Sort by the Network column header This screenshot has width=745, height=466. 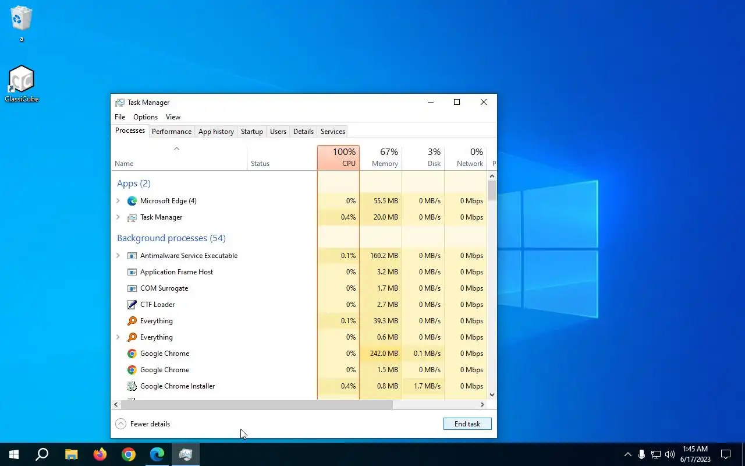[x=466, y=158]
